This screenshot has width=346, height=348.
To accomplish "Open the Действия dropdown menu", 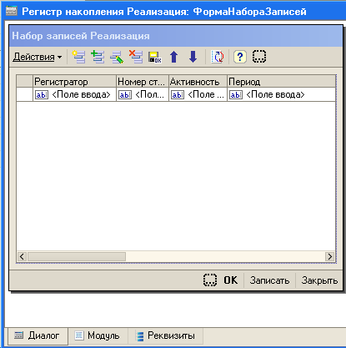I will [x=38, y=57].
